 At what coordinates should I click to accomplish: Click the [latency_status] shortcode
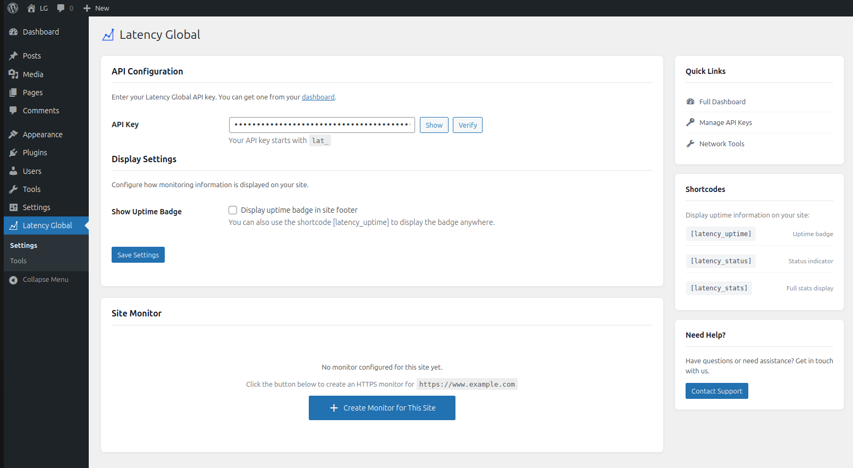[x=721, y=261]
